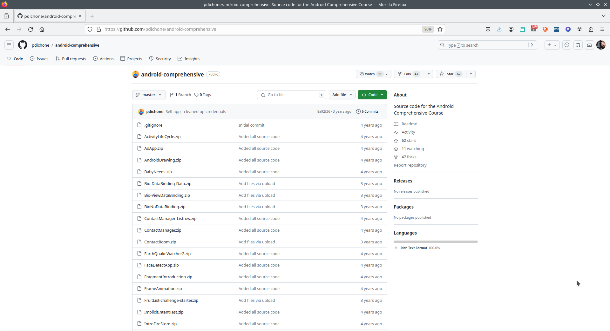Star the android-comprehensive repository
The width and height of the screenshot is (610, 331).
tap(451, 74)
